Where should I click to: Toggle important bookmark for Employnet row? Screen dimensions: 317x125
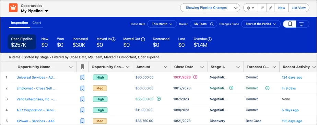[x=82, y=88]
